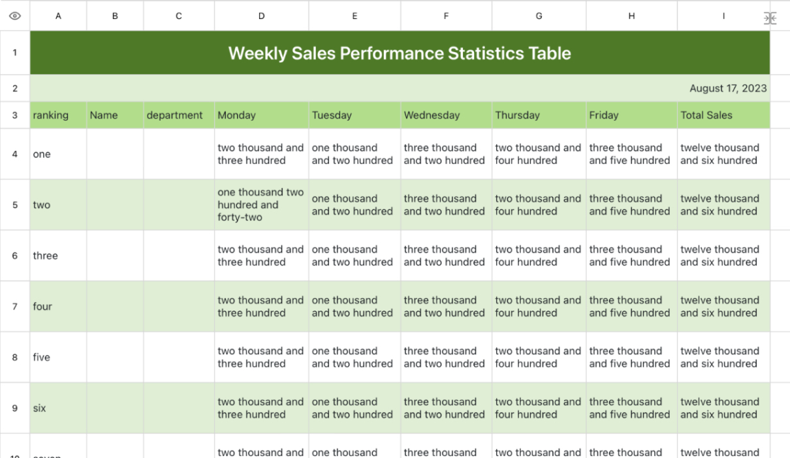This screenshot has width=790, height=458.
Task: Click ranking cell 'six'
Action: 58,408
